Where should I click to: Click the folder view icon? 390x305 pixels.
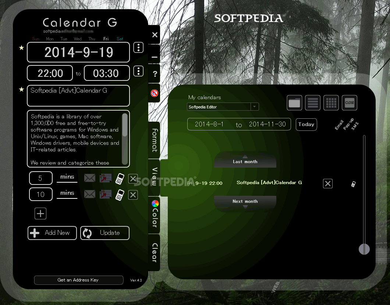point(294,103)
